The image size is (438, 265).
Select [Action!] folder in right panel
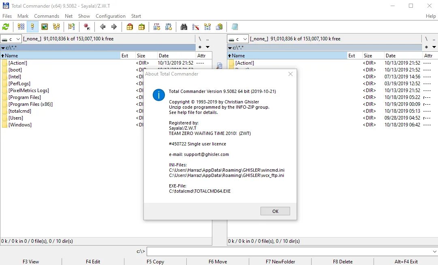[x=245, y=63]
